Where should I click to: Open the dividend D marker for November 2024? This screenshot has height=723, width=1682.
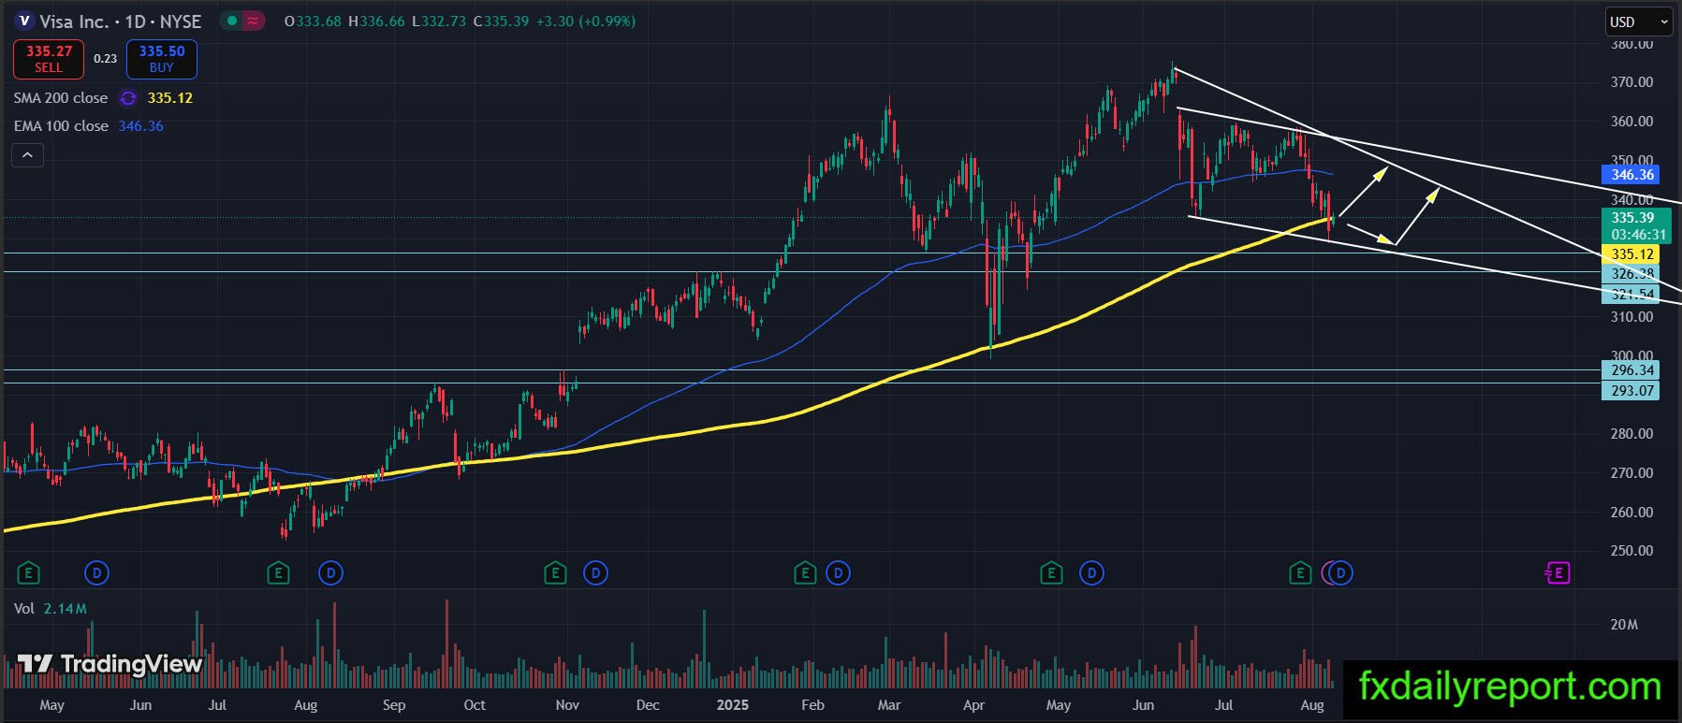point(595,572)
